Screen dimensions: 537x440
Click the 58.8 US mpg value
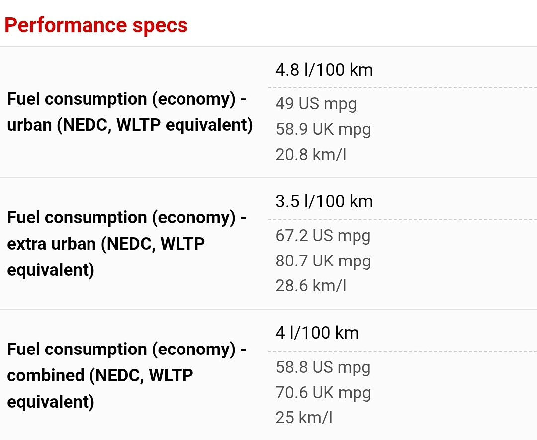[x=323, y=367]
